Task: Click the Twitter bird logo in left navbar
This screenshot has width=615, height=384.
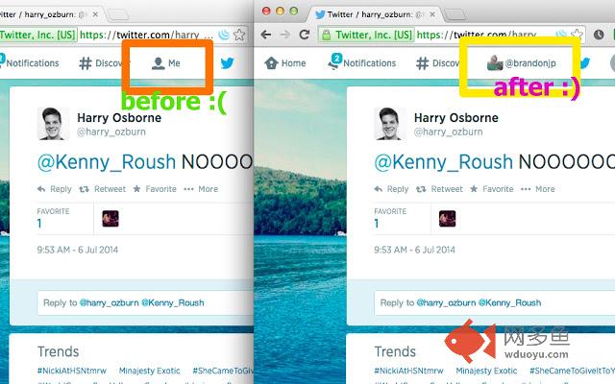Action: coord(227,62)
